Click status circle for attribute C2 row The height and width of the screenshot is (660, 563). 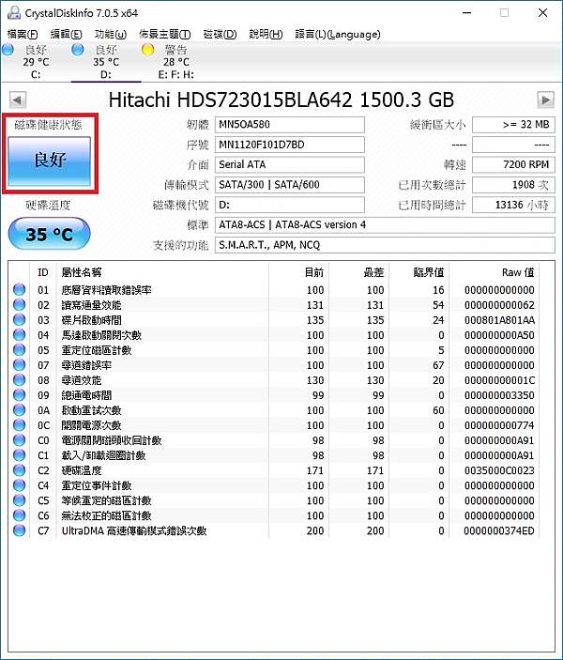pyautogui.click(x=20, y=470)
